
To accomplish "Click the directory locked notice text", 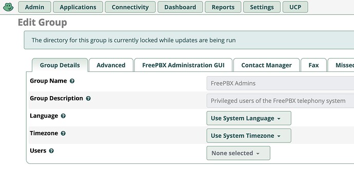I will 134,40.
